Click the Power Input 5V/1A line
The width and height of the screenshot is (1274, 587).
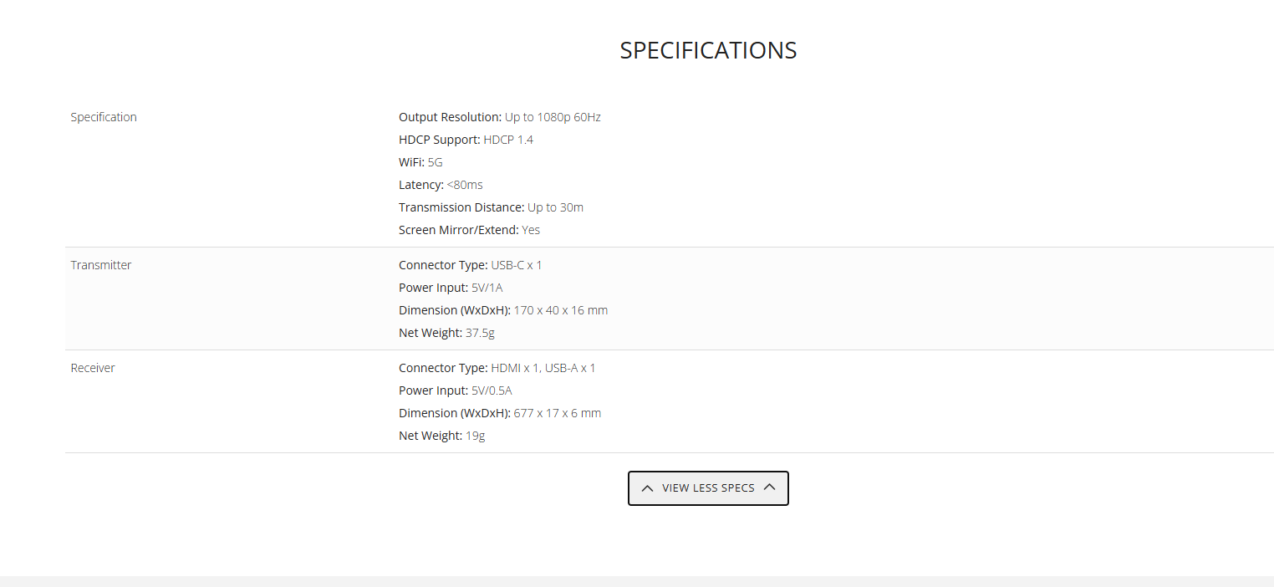click(451, 288)
